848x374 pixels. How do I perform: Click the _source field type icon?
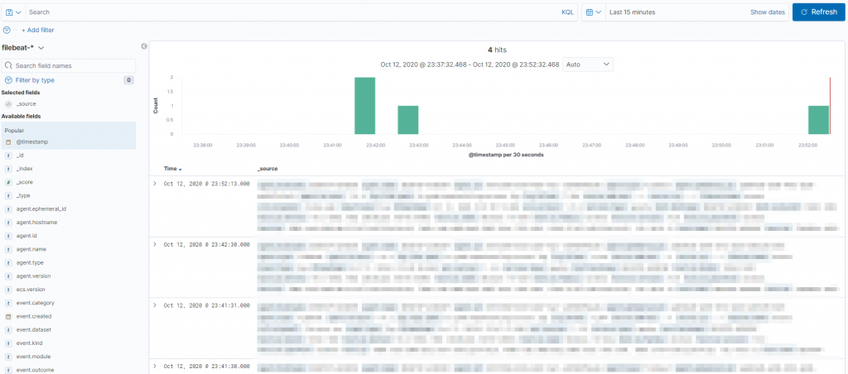8,103
